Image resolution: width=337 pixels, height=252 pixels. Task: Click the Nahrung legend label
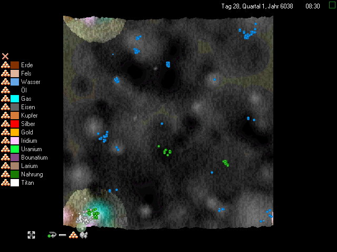[x=32, y=174]
